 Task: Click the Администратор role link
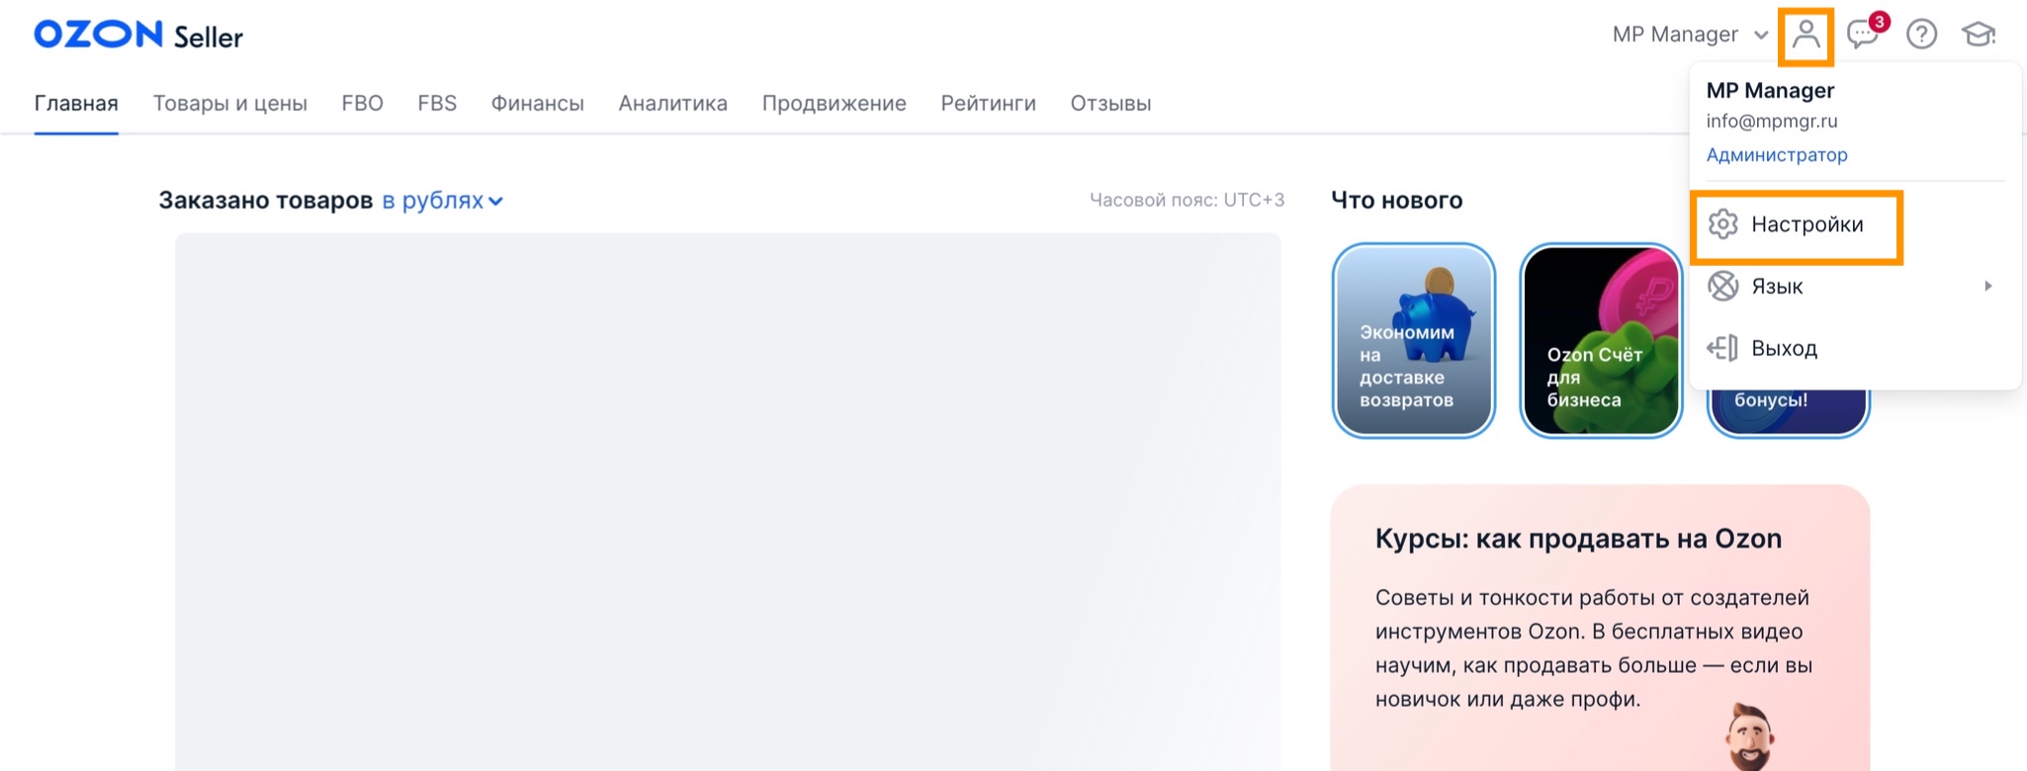[x=1776, y=155]
